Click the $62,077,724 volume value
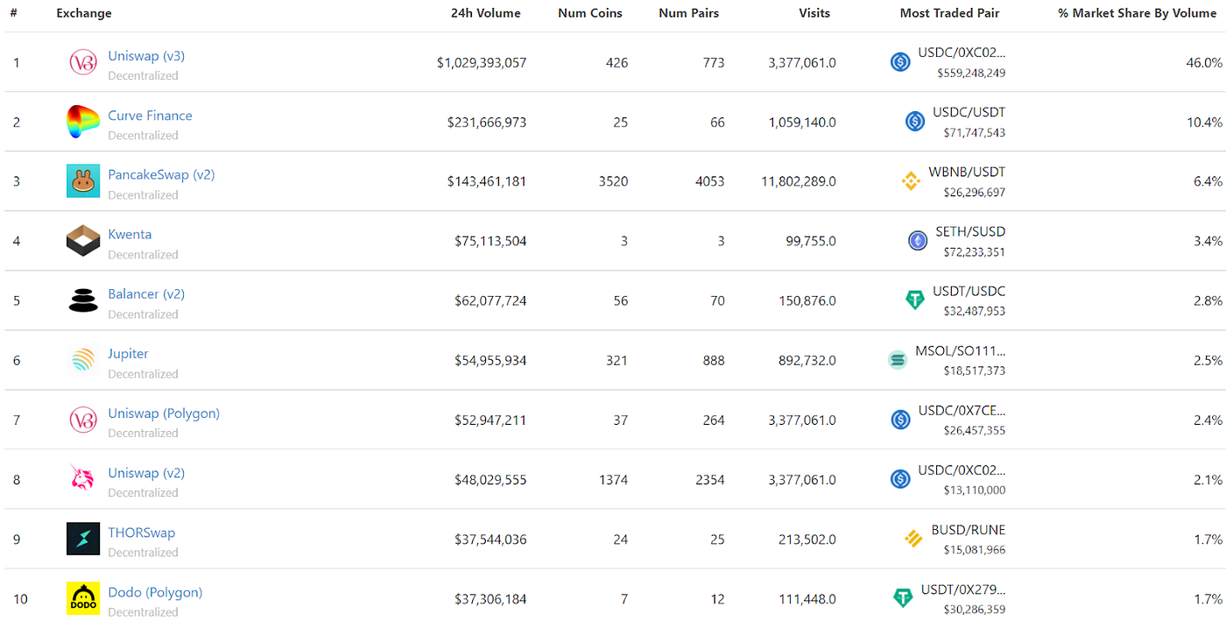 click(x=490, y=301)
